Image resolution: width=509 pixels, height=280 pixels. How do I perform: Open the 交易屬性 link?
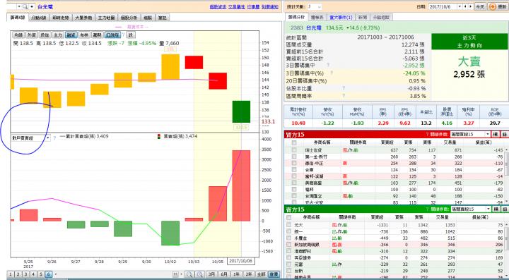[x=236, y=6]
